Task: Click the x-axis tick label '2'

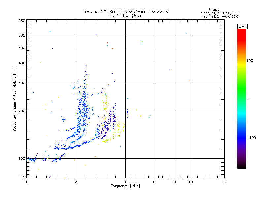Action: 76,182
